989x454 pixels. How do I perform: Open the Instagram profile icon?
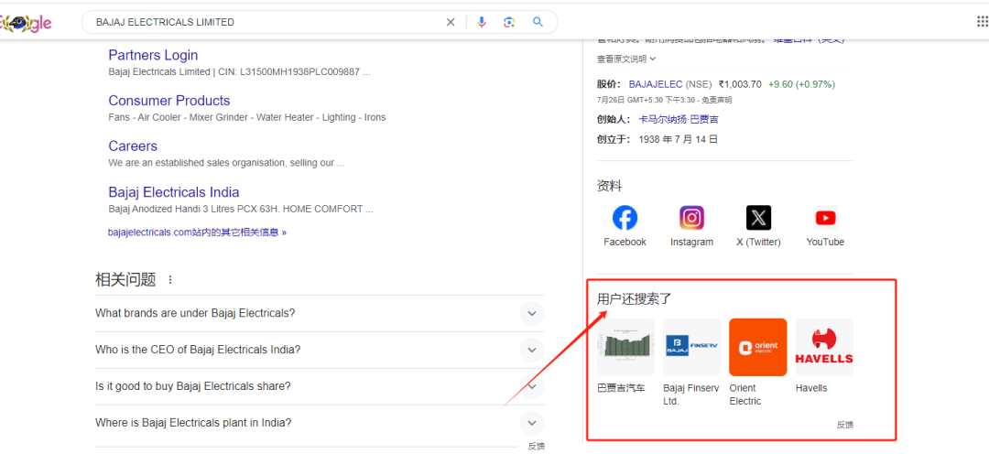691,218
